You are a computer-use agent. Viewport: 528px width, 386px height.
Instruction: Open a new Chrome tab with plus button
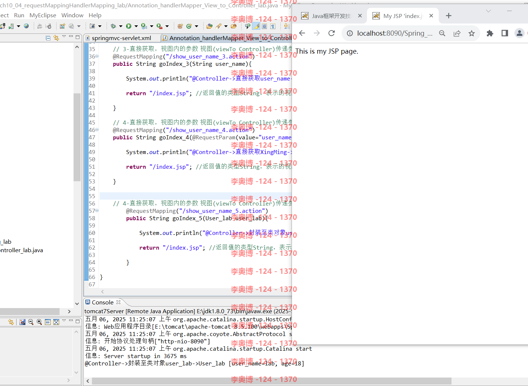(449, 16)
